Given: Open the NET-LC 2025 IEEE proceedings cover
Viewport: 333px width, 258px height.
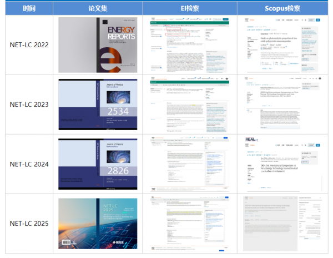Looking at the screenshot, I should (98, 223).
